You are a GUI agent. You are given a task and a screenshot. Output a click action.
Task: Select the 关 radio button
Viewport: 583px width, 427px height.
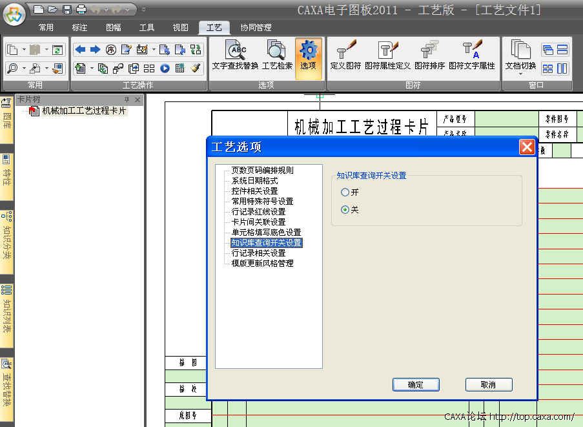[x=345, y=210]
